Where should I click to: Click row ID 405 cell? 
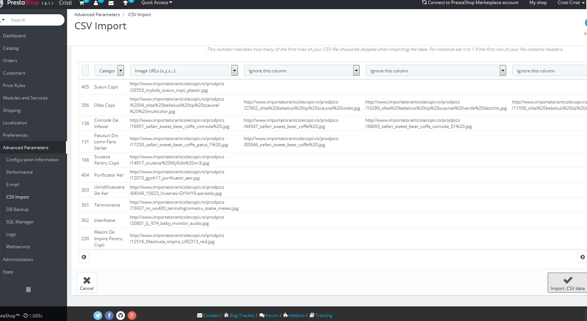click(85, 87)
